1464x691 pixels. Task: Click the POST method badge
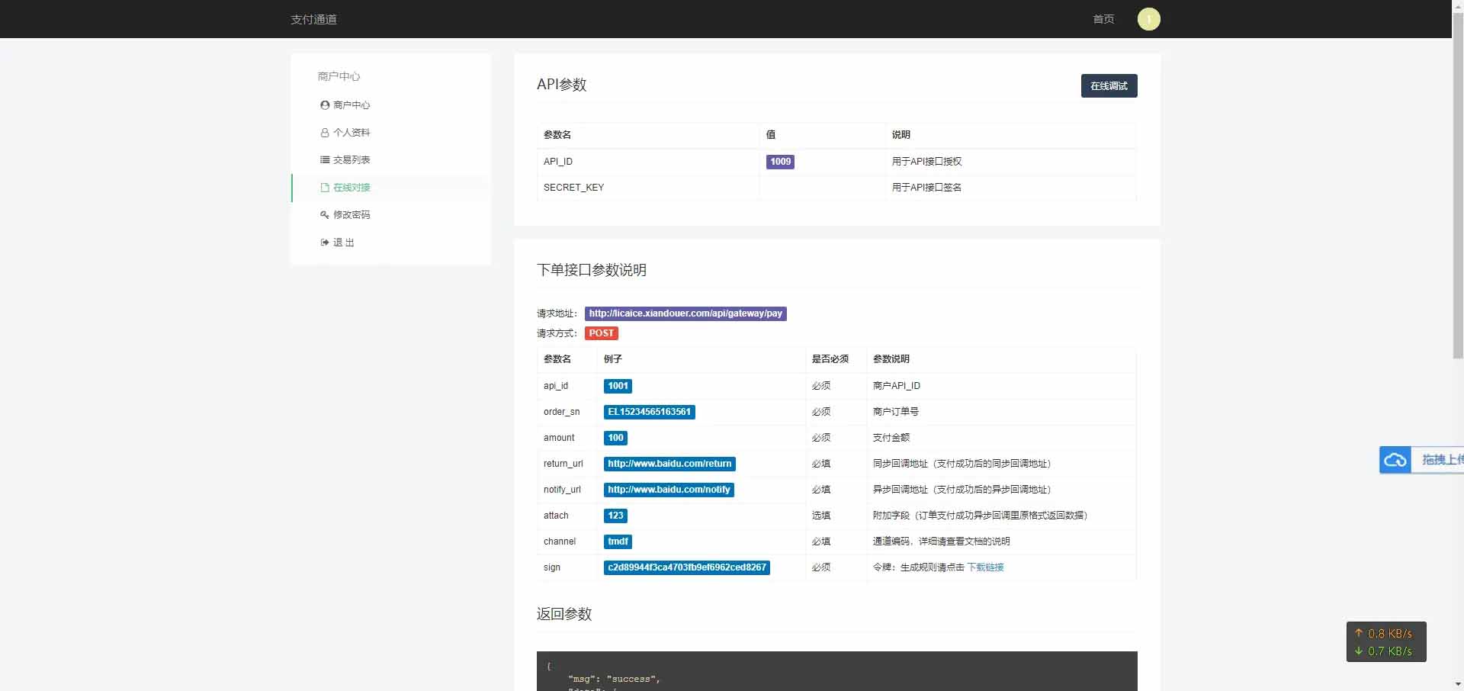point(602,333)
